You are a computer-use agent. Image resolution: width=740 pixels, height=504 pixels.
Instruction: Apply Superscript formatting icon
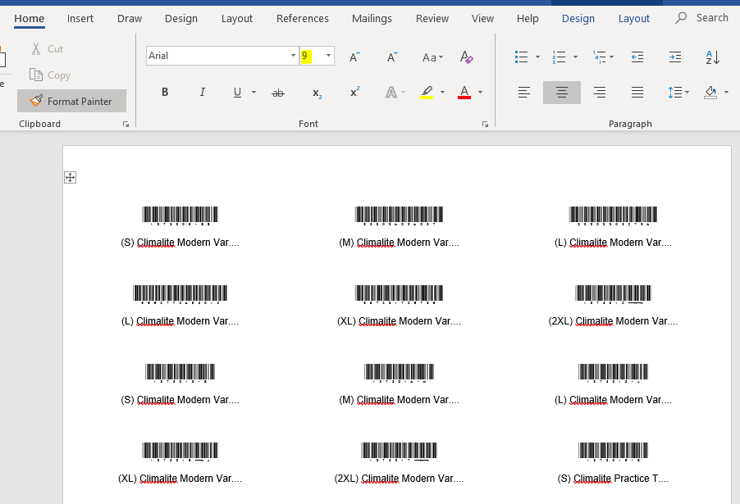click(x=354, y=93)
